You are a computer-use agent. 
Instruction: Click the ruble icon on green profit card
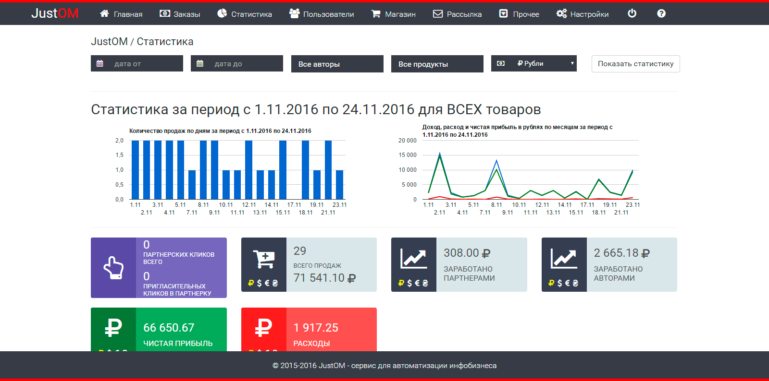pos(113,328)
